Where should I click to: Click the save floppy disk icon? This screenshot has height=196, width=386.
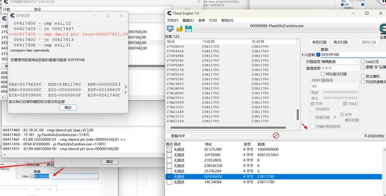188,28
